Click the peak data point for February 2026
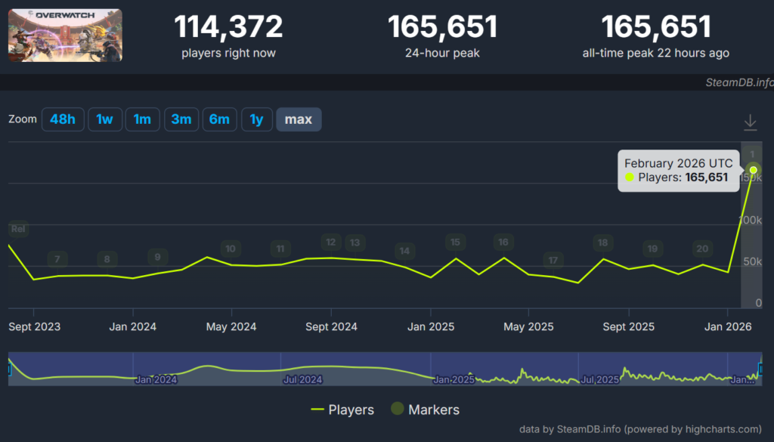774x442 pixels. pyautogui.click(x=753, y=169)
